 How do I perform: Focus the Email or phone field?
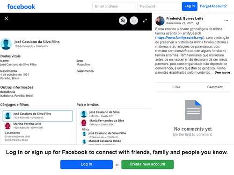pyautogui.click(x=114, y=7)
